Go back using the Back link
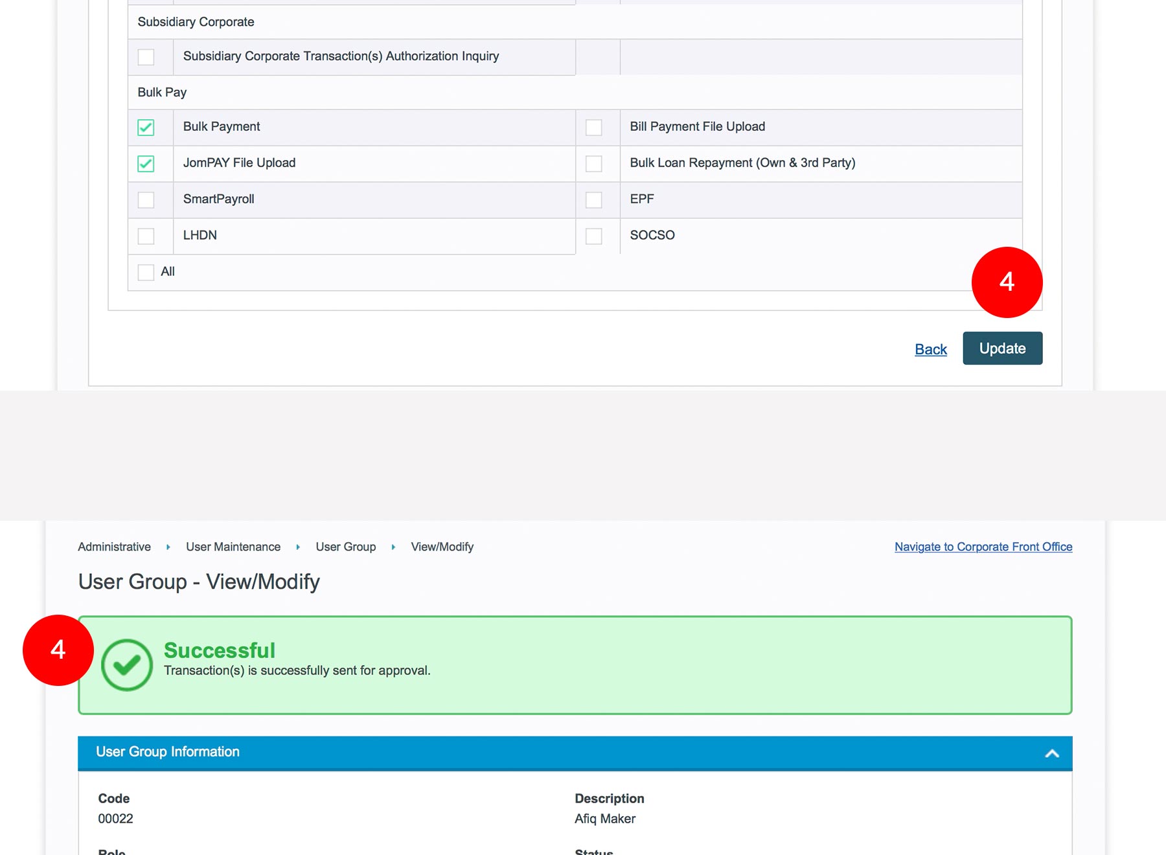The height and width of the screenshot is (855, 1166). click(930, 350)
